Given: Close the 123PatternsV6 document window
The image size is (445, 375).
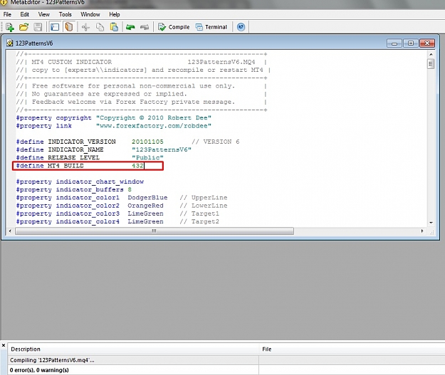Looking at the screenshot, I should click(427, 43).
